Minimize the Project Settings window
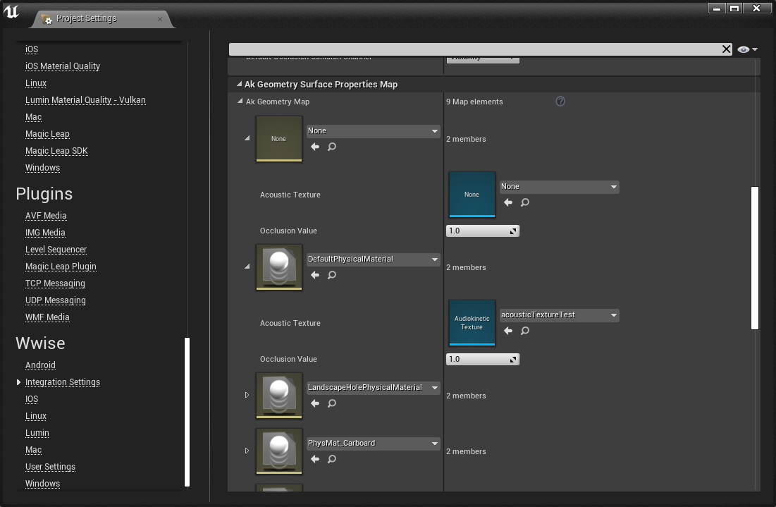 [717, 8]
